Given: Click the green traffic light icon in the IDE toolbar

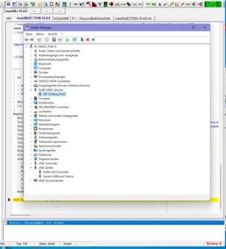Looking at the screenshot, I should tap(106, 4).
